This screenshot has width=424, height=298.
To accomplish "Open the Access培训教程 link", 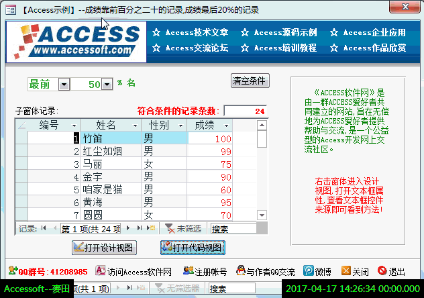I will click(285, 48).
